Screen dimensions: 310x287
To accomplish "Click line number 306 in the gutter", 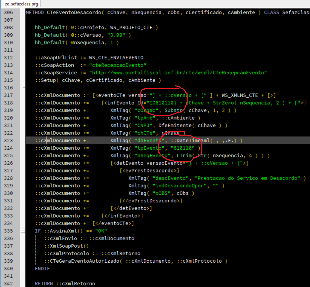I will [8, 12].
